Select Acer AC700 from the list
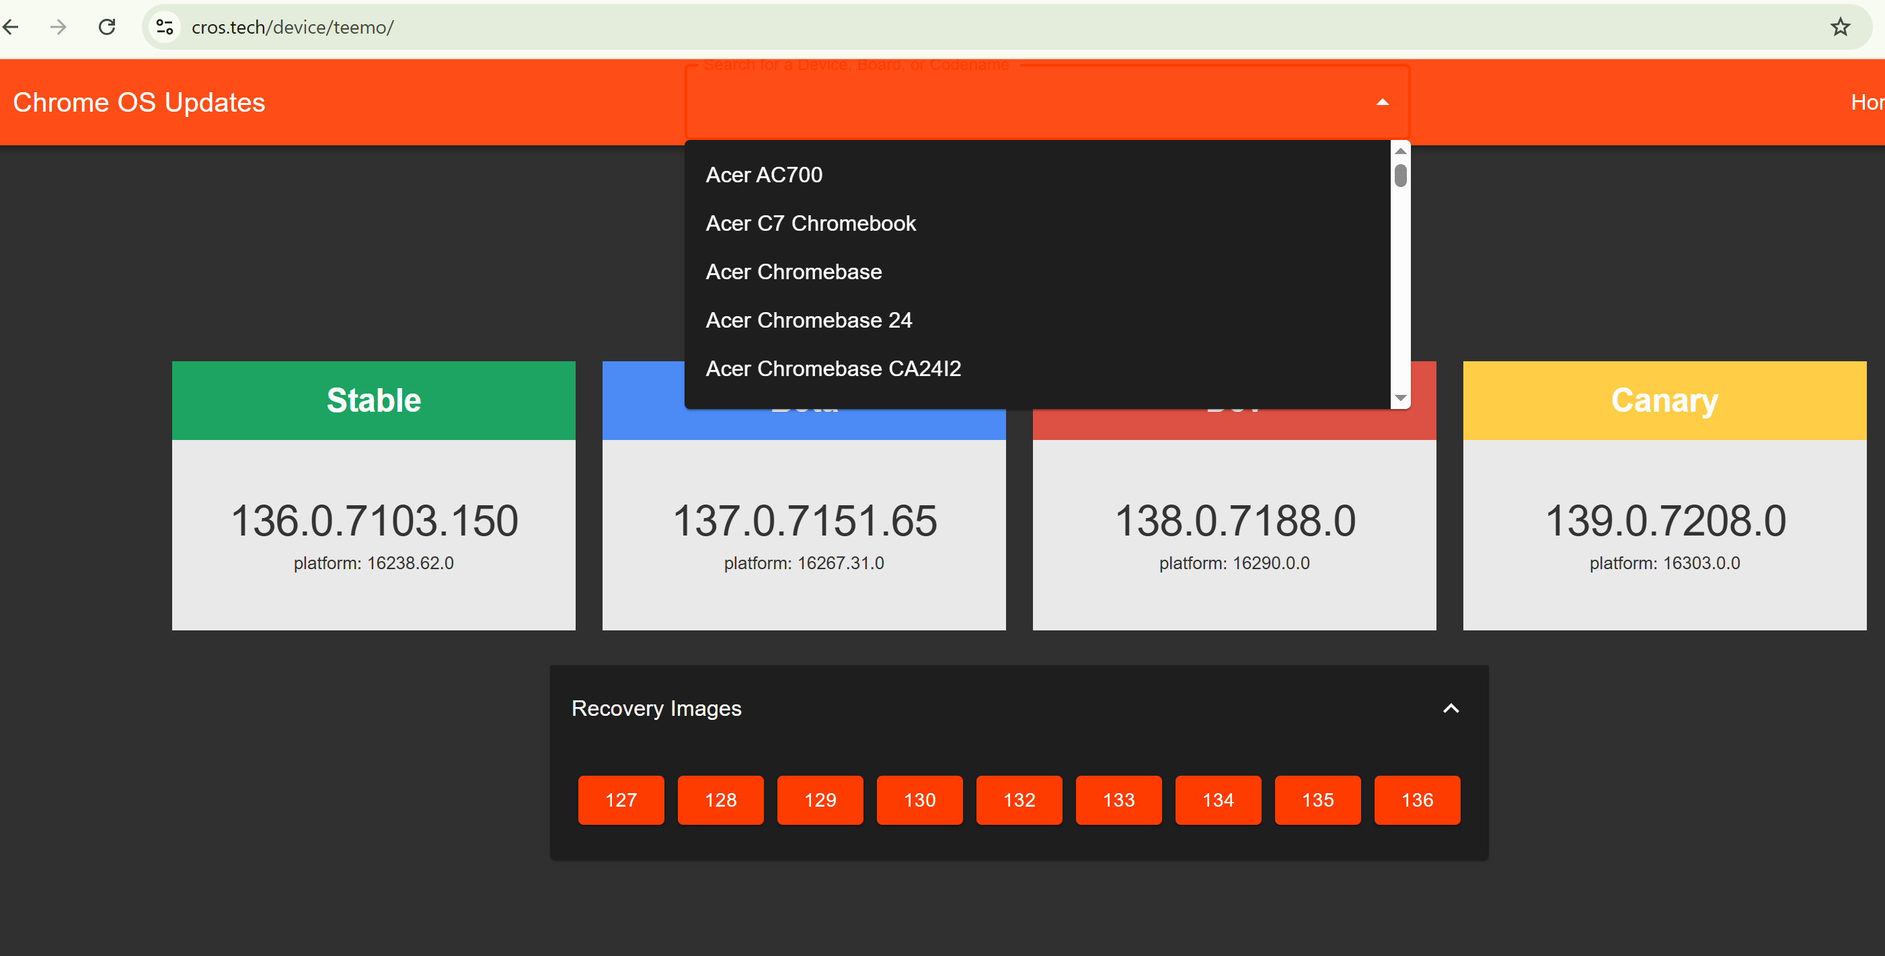The image size is (1885, 956). pos(1037,175)
